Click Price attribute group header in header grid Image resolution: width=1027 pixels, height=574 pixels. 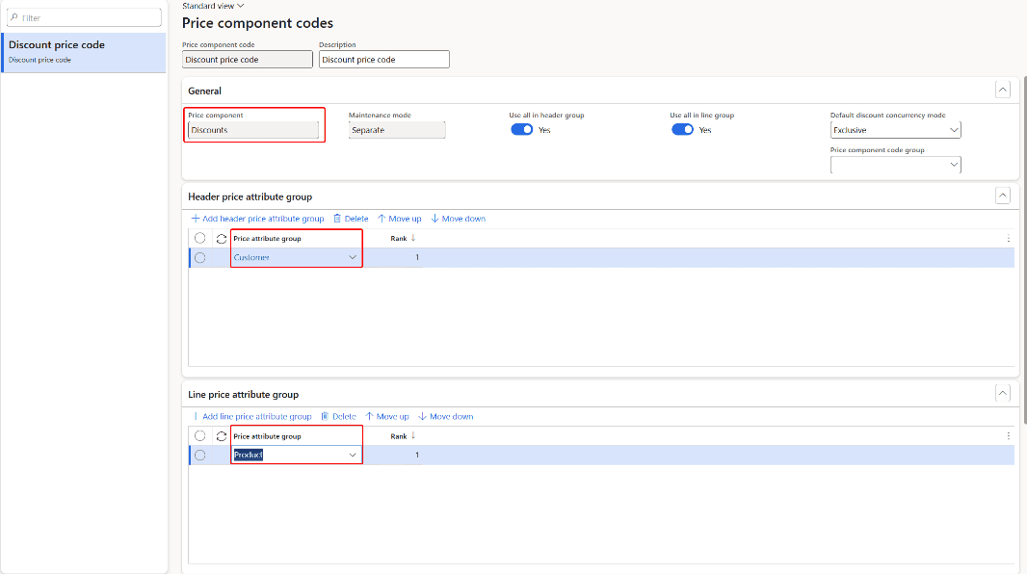pyautogui.click(x=267, y=238)
